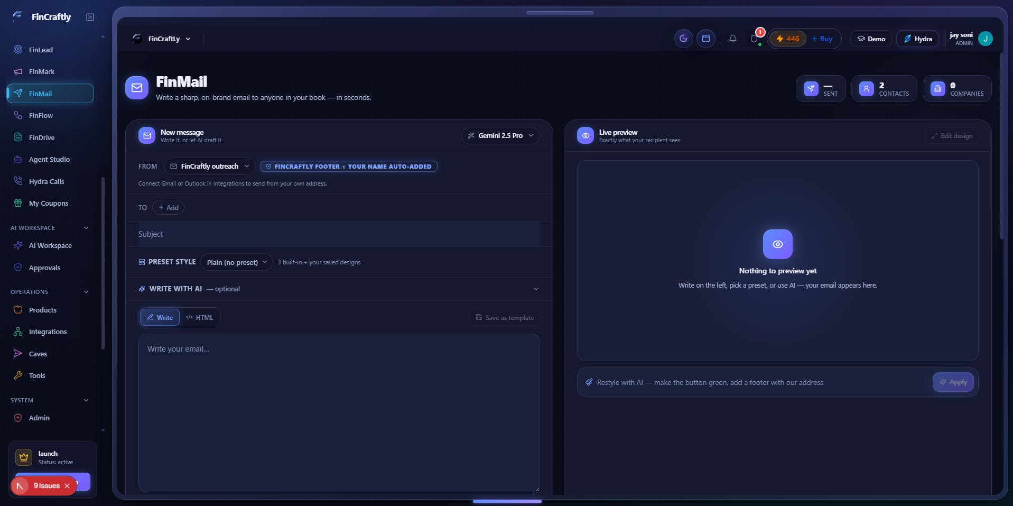Click the My Coupons gift icon
1013x506 pixels.
pyautogui.click(x=18, y=203)
